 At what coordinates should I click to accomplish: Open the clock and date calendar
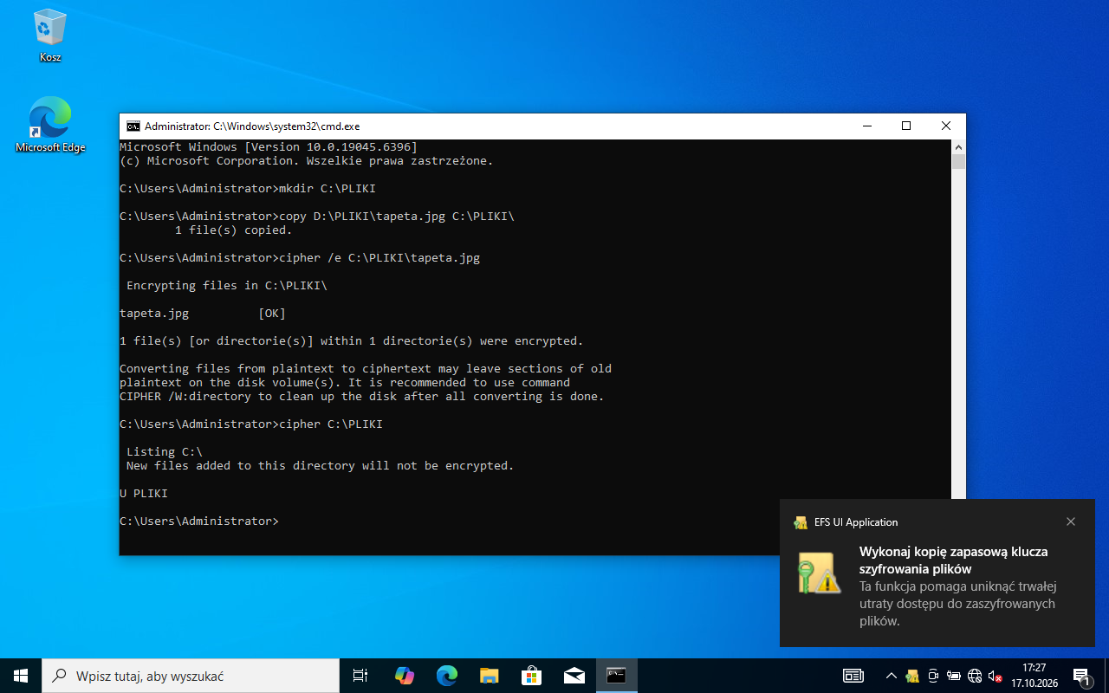tap(1034, 676)
